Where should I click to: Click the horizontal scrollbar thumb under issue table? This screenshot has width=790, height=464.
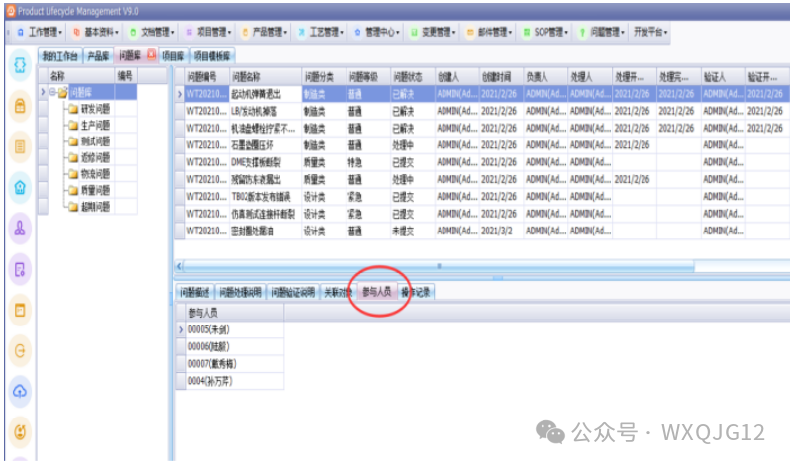[439, 266]
